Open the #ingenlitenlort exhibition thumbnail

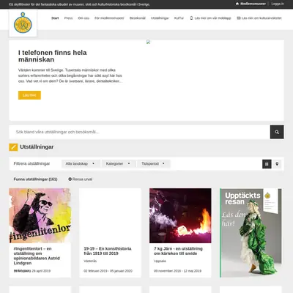pyautogui.click(x=40, y=215)
